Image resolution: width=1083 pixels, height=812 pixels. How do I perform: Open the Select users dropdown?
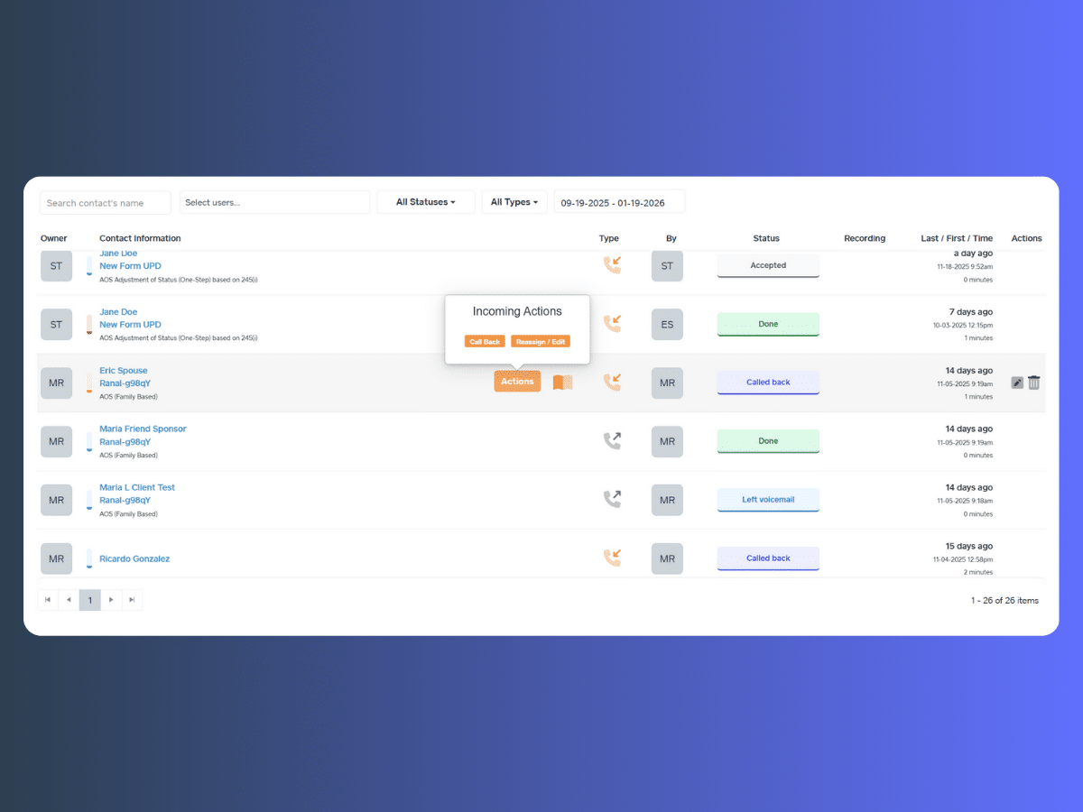point(274,202)
